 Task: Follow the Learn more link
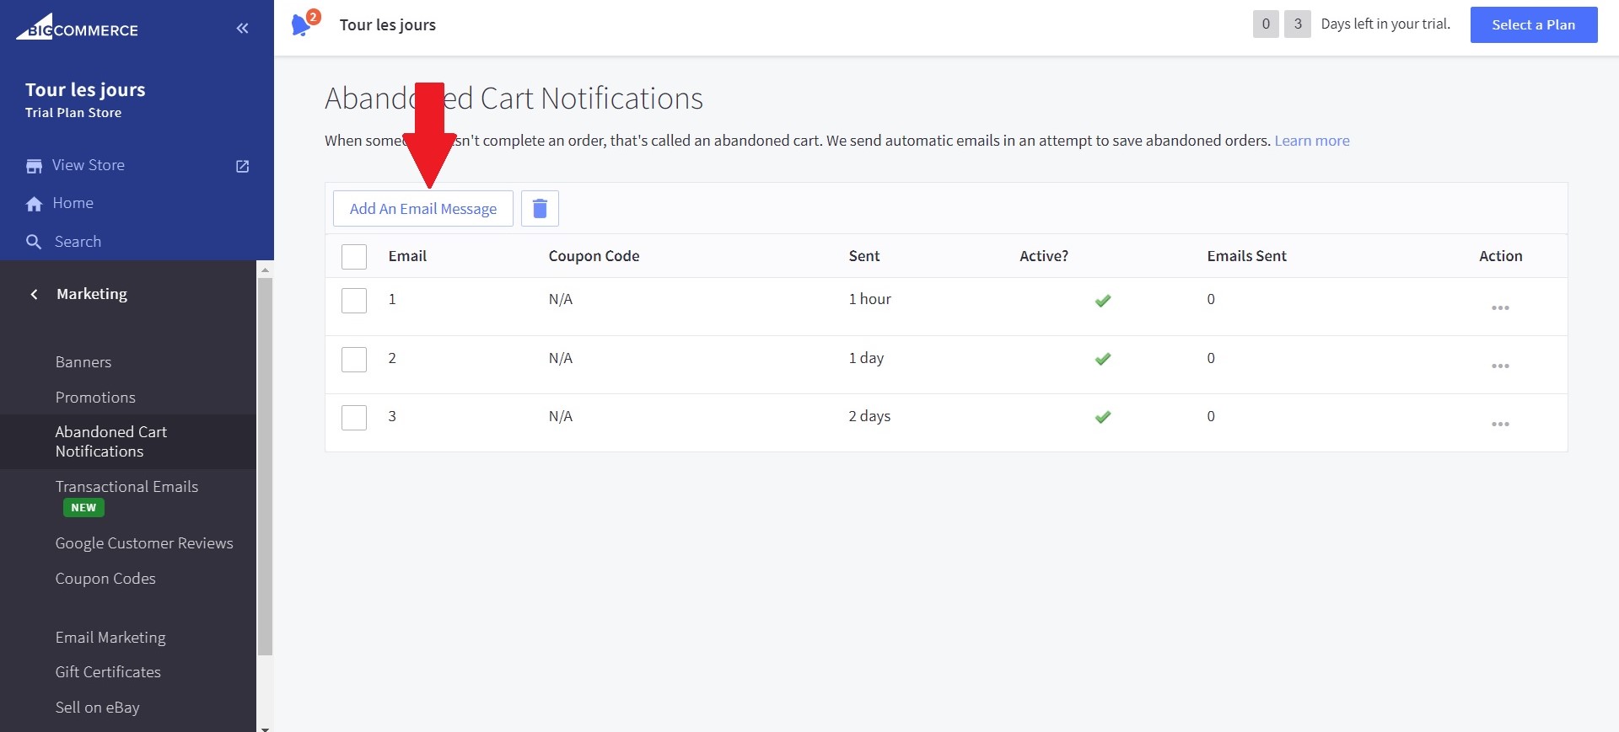tap(1311, 141)
